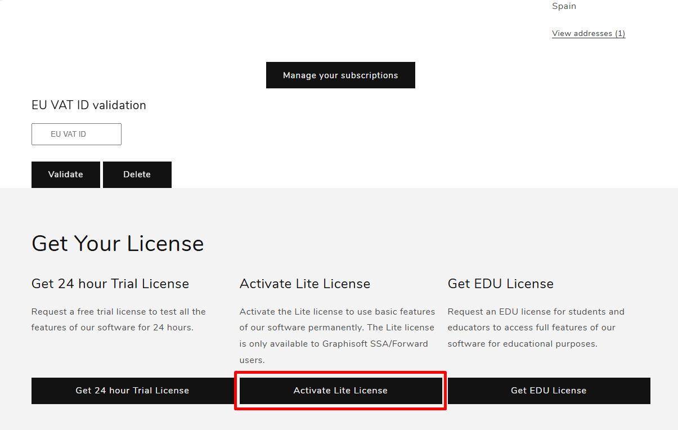Click the Activate Lite License section title
The image size is (678, 430).
305,284
